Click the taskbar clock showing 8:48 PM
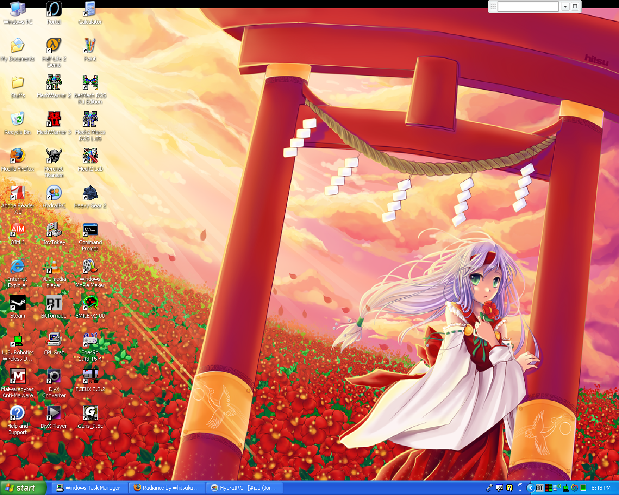 [x=601, y=488]
